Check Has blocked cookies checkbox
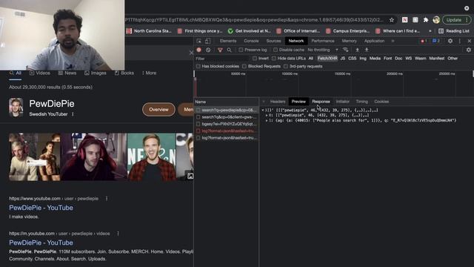Viewport: 474px width, 267px height. (x=198, y=66)
